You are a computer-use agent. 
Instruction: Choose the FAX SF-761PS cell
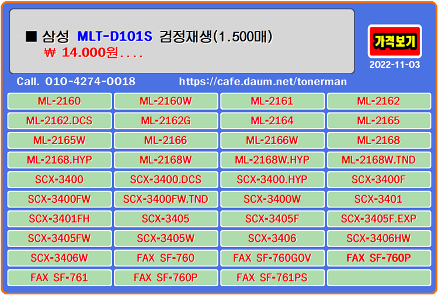[x=272, y=277]
